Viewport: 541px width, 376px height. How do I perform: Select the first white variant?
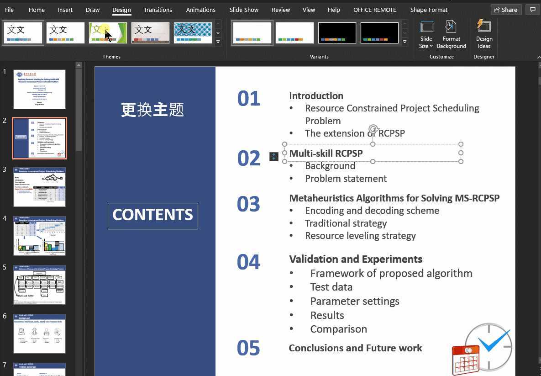(252, 33)
